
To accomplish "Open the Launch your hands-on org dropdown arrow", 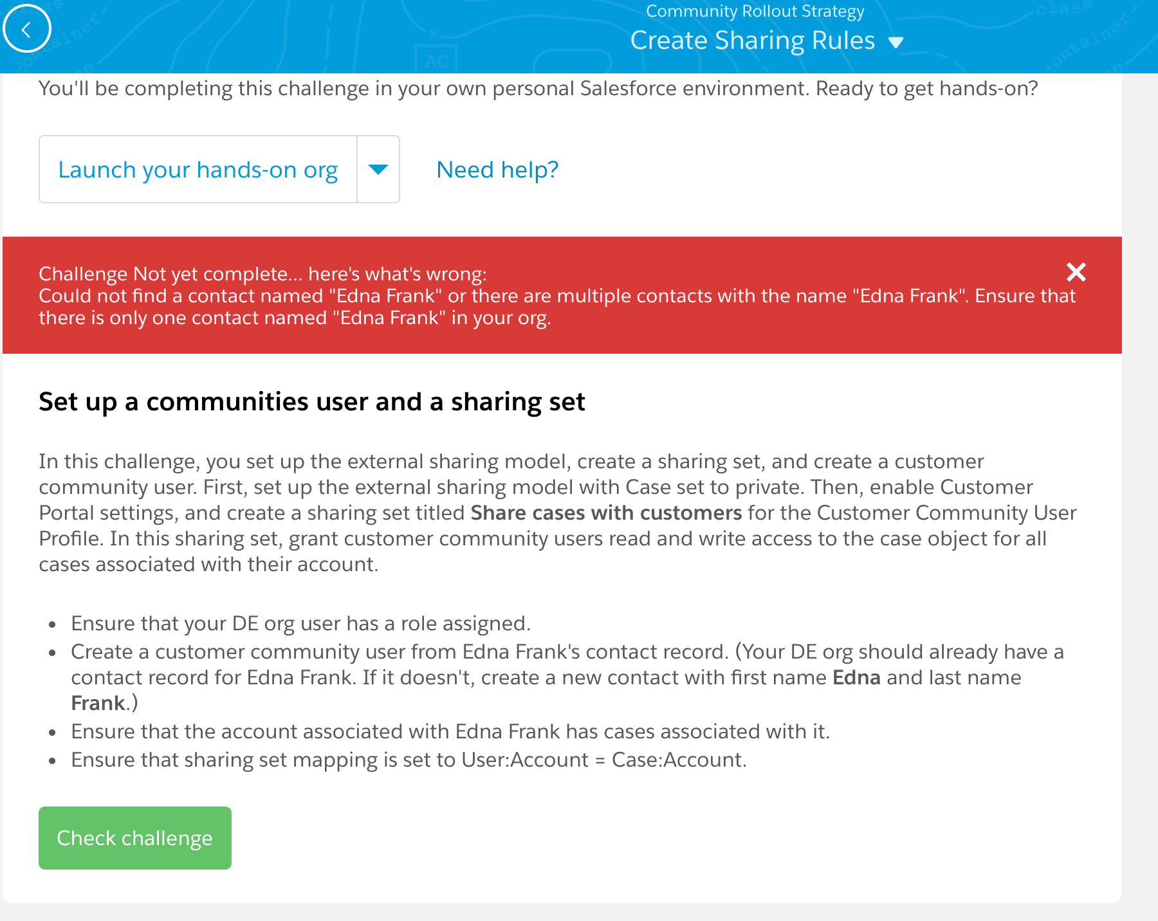I will point(378,169).
